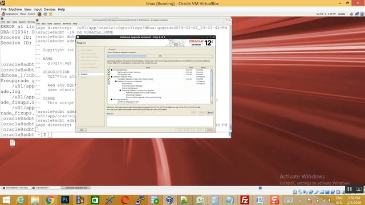The height and width of the screenshot is (205, 365).
Task: Open the folder lock icon on taskbar
Action: point(80,200)
